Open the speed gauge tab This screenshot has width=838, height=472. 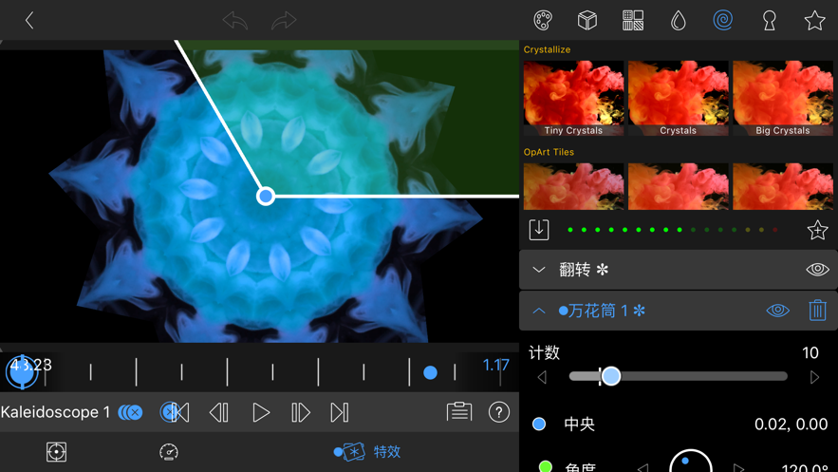169,452
